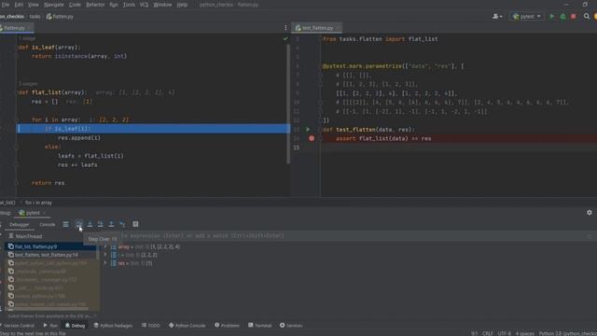Viewport: 597px width, 336px height.
Task: Open the Code menu
Action: pyautogui.click(x=75, y=5)
